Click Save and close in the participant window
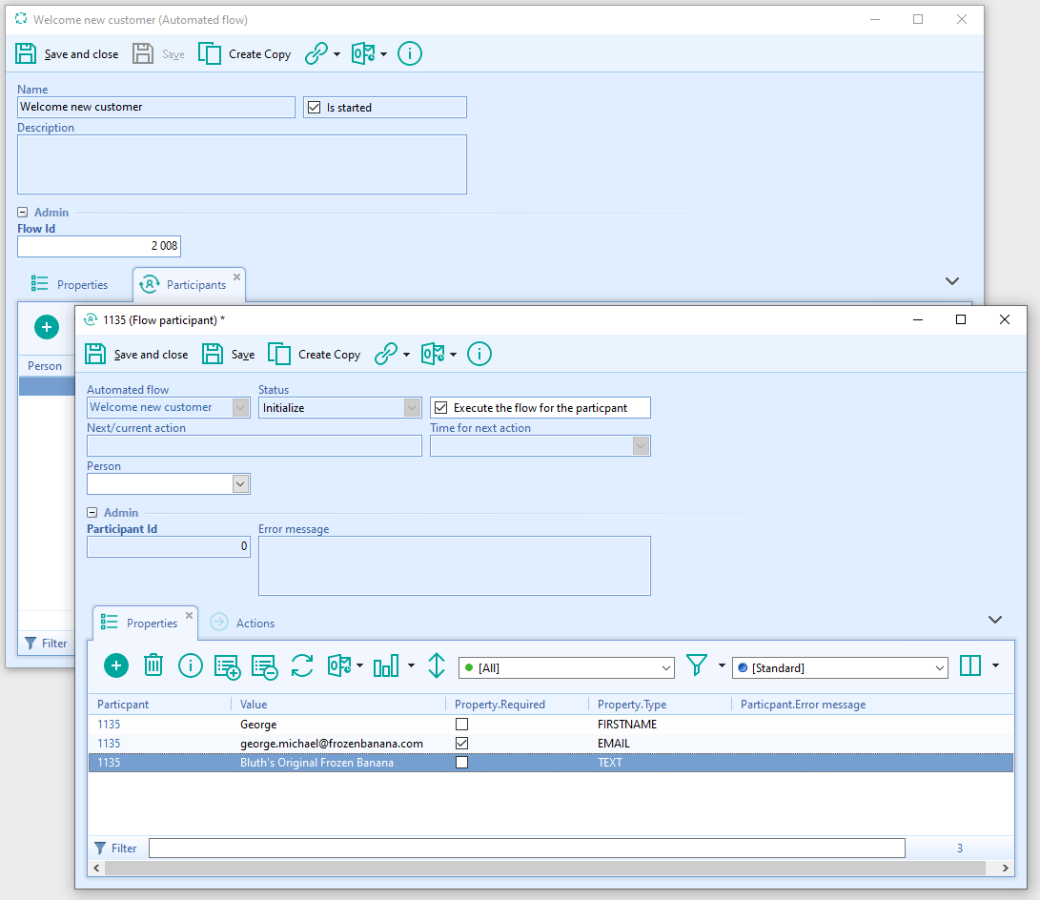Screen dimensions: 1040x900 coord(137,354)
